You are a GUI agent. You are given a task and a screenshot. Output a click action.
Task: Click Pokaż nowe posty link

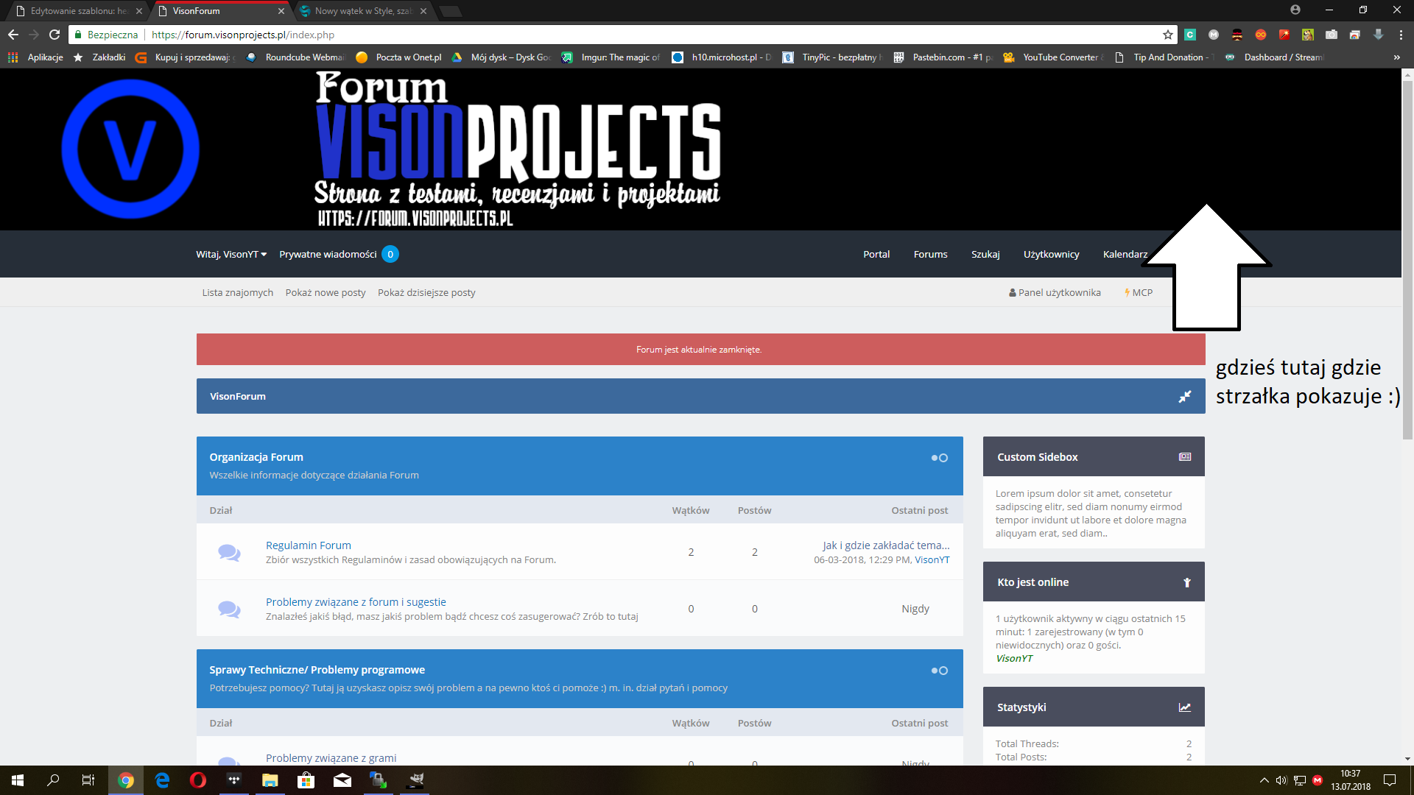(x=326, y=293)
